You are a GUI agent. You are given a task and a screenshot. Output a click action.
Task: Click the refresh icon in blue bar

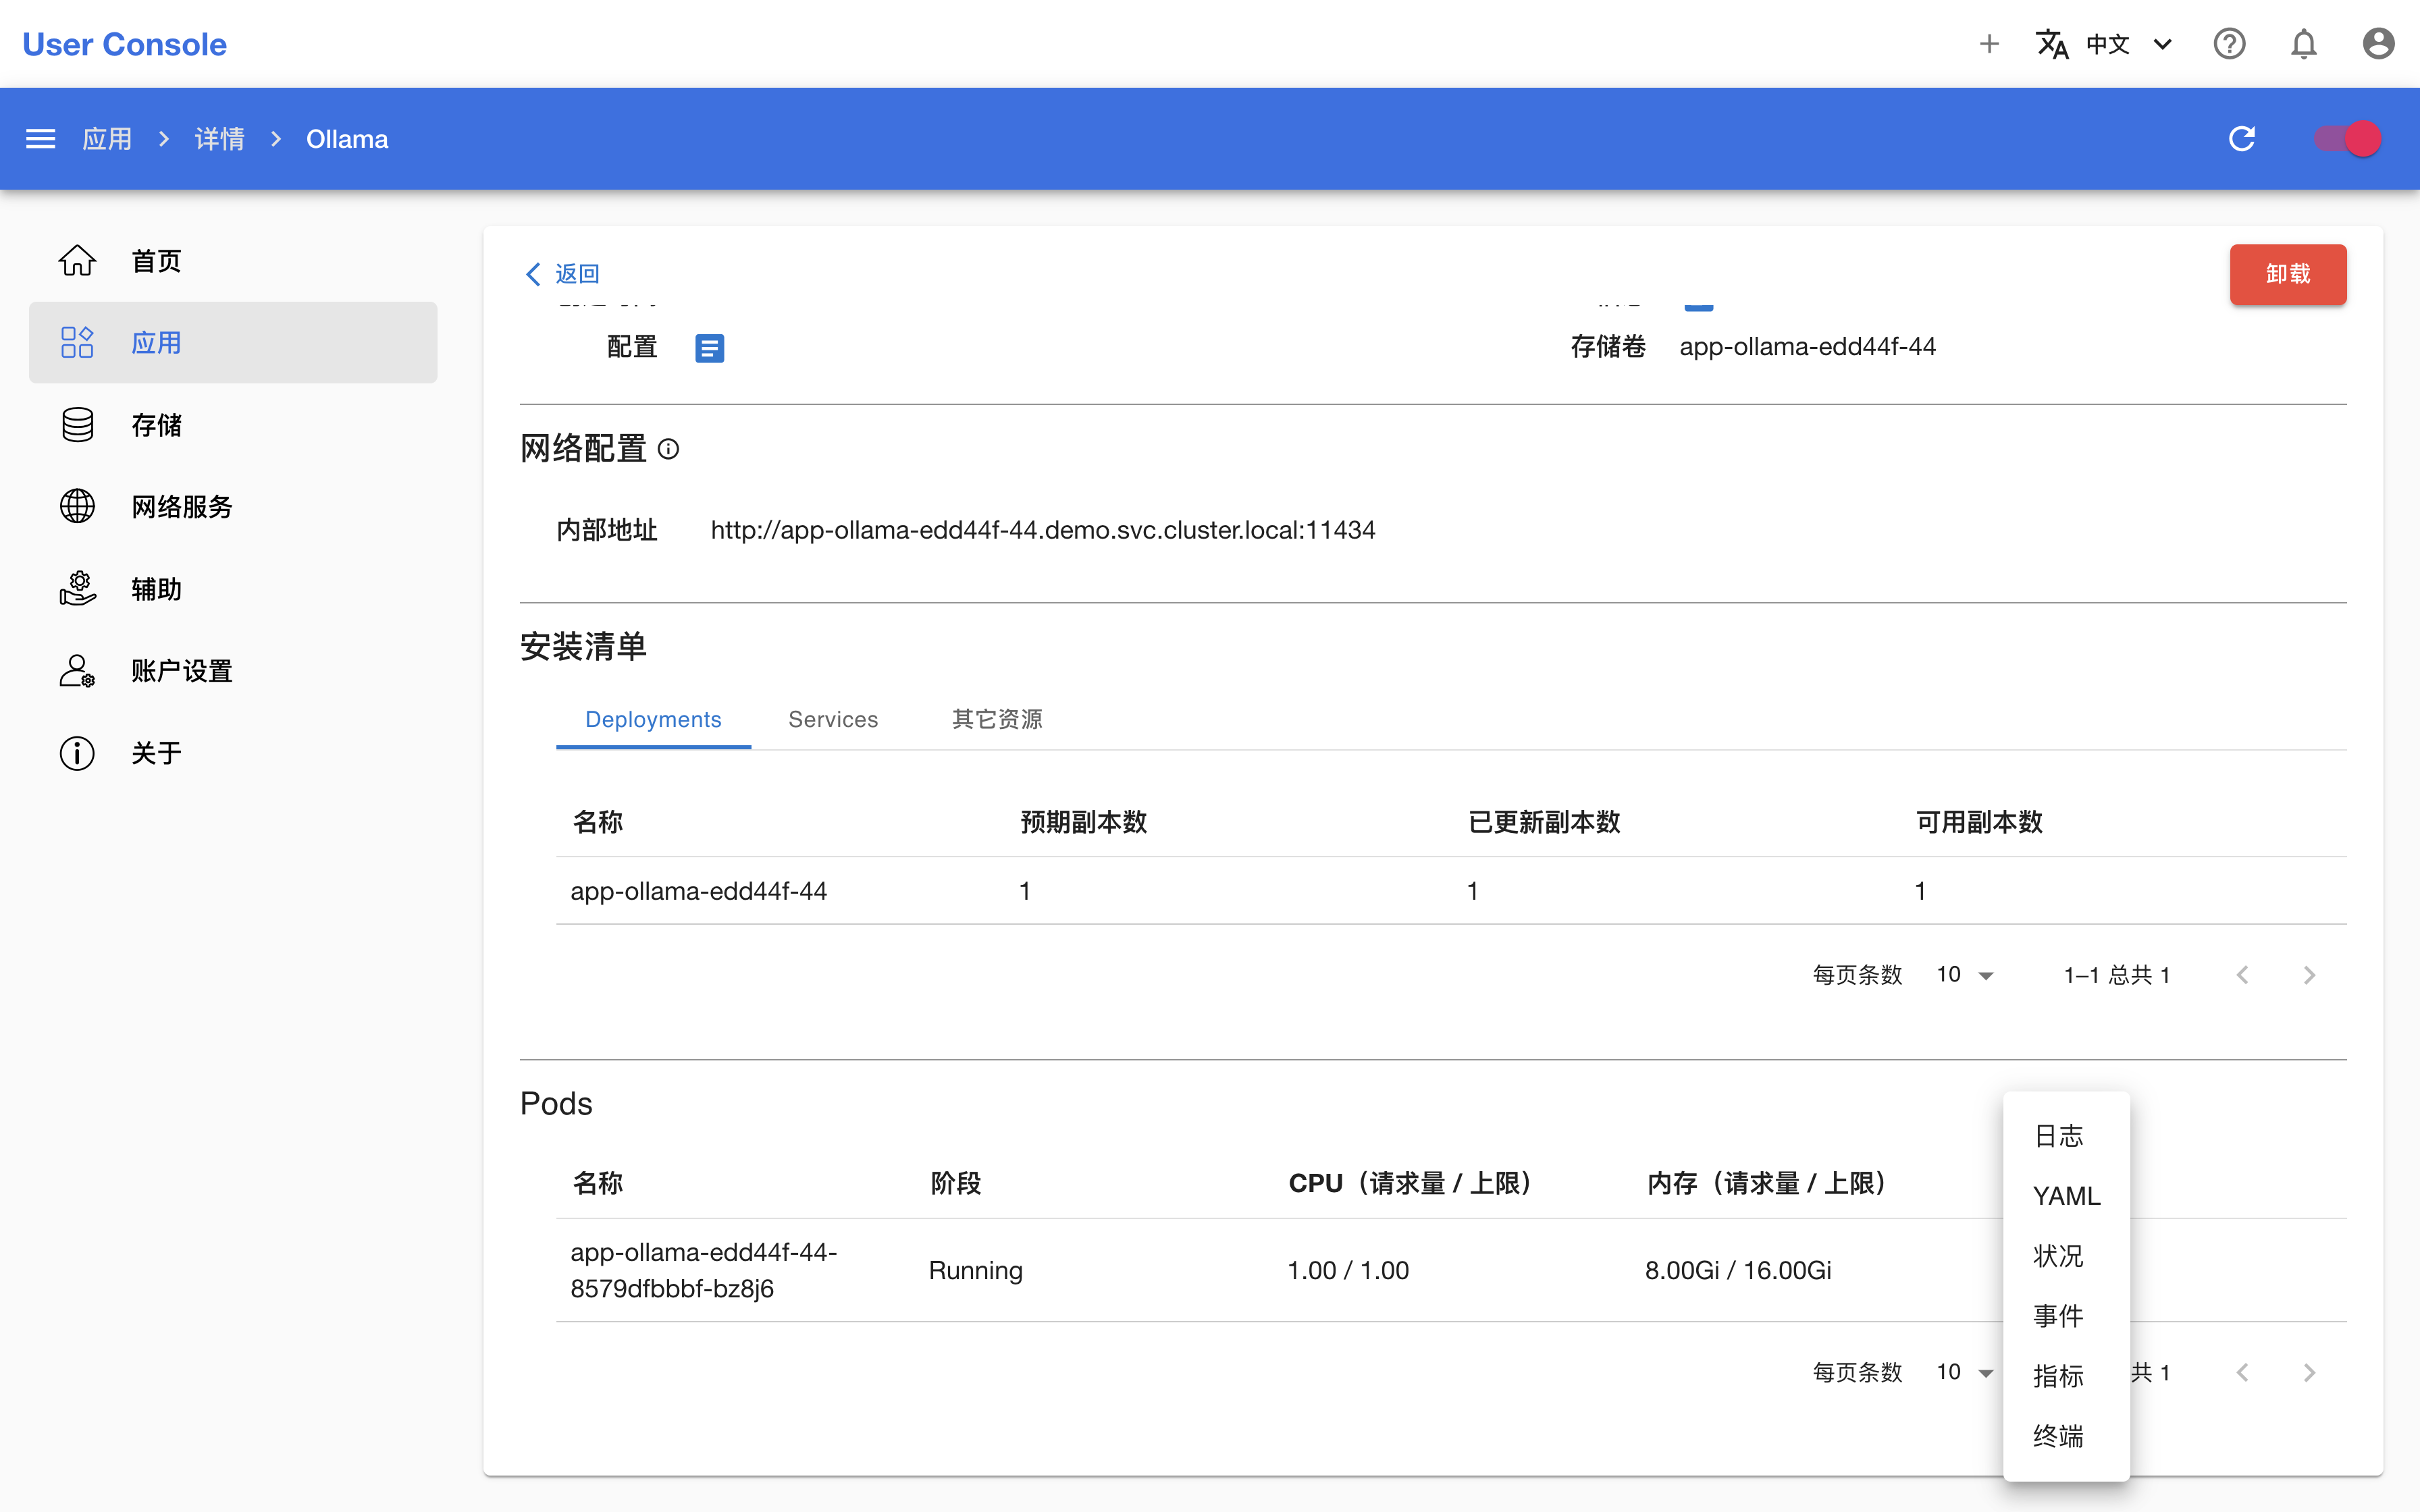pos(2242,139)
